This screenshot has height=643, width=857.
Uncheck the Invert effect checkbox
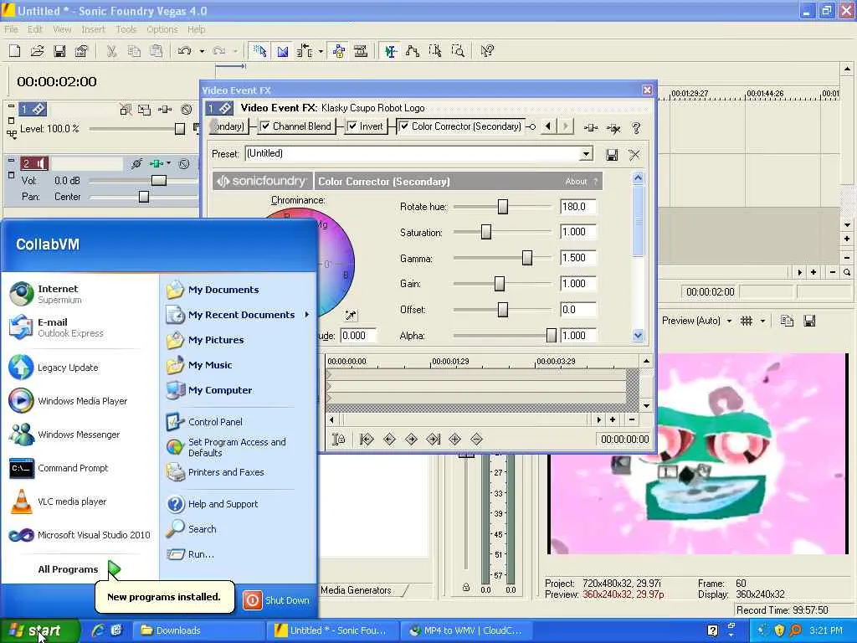[x=352, y=126]
